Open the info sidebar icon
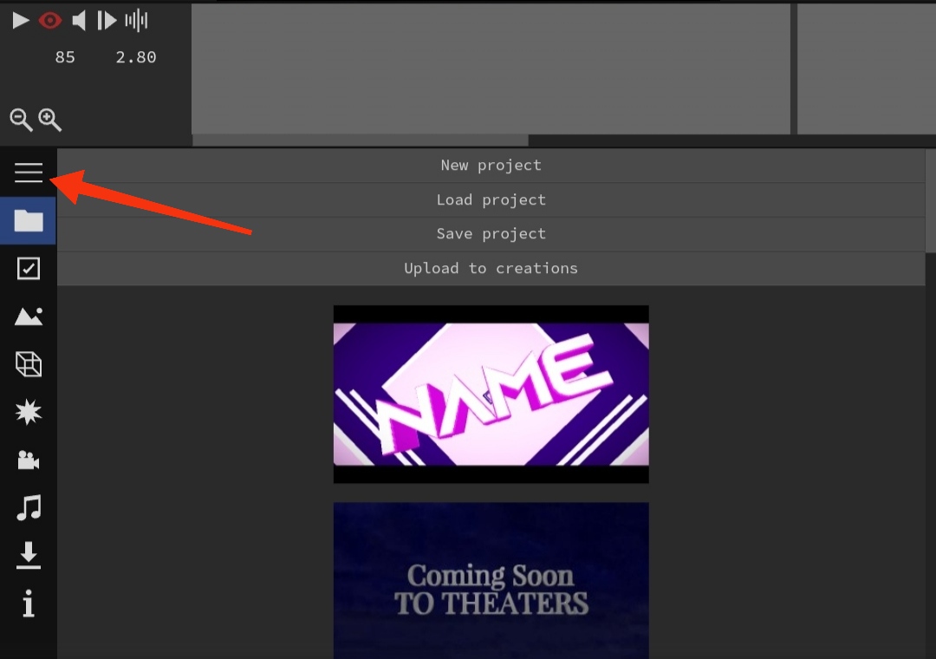Screen dimensions: 936x659 [28, 603]
